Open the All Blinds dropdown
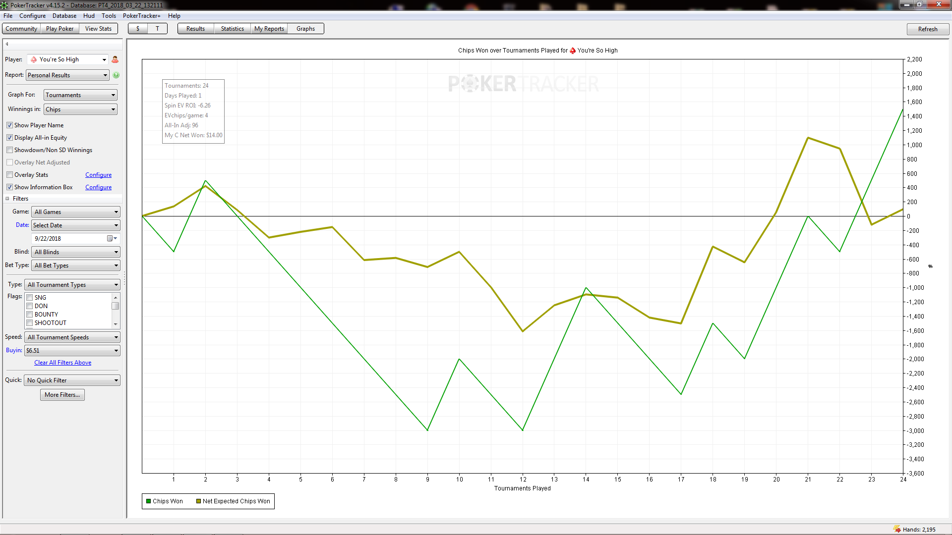This screenshot has height=535, width=952. click(76, 252)
